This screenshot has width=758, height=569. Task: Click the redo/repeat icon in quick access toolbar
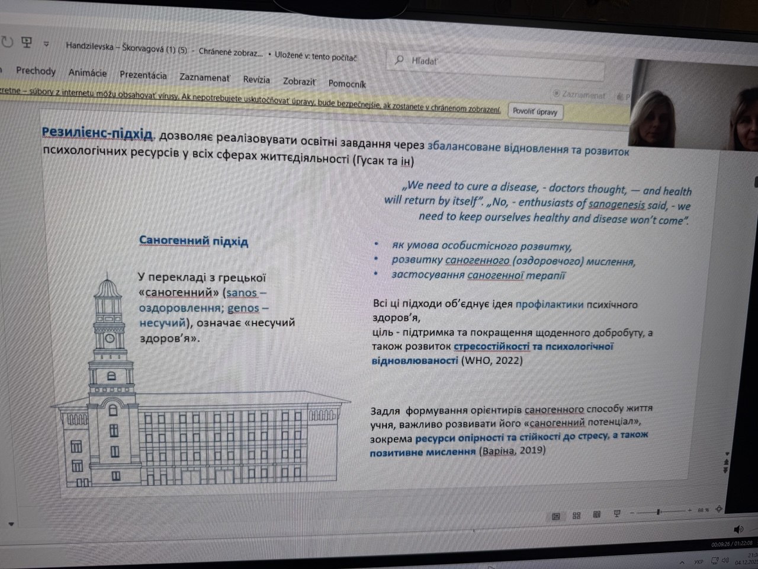pos(7,43)
